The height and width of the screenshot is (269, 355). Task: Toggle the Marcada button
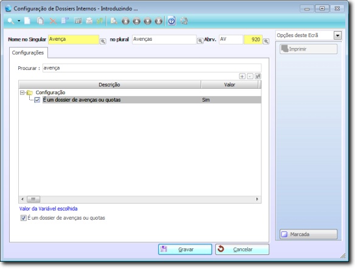(308, 234)
